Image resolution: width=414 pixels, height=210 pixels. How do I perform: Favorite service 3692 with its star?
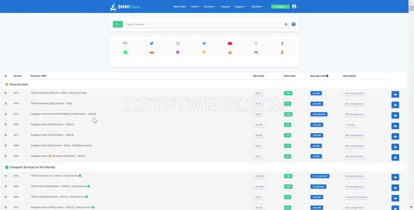[x=5, y=176]
